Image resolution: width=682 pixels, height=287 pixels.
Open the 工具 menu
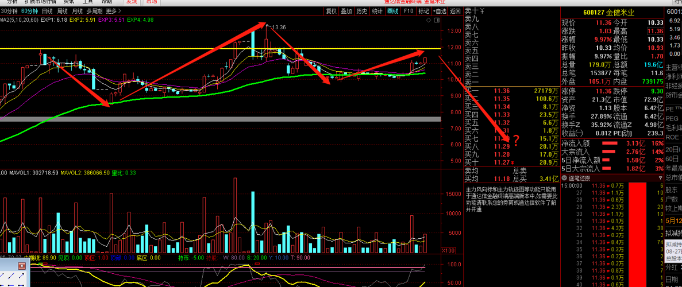pos(87,2)
